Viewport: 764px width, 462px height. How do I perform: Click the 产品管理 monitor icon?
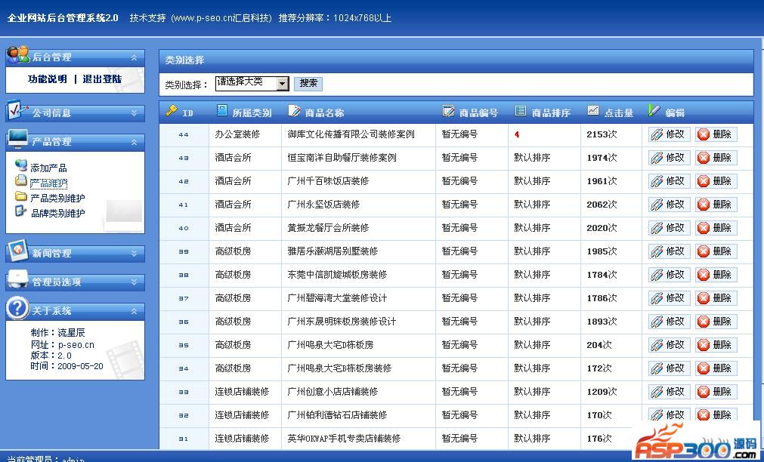(x=17, y=140)
